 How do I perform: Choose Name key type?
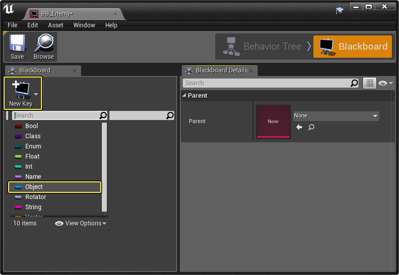(x=55, y=177)
